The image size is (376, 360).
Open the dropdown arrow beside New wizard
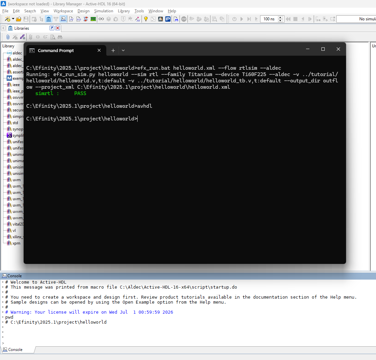click(x=13, y=19)
